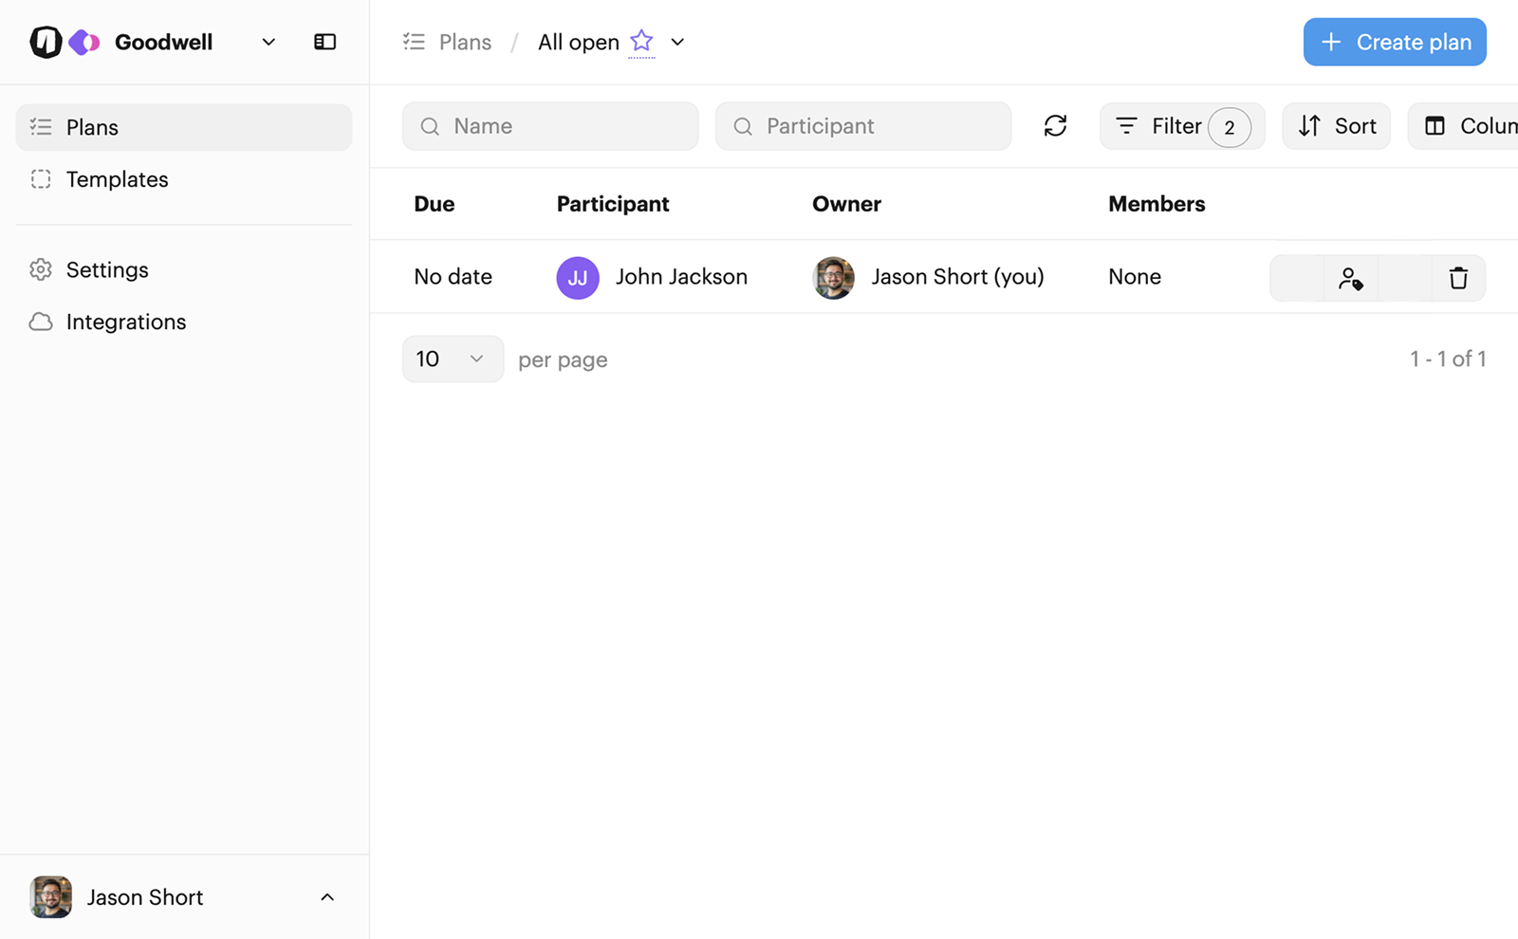Expand the Goodwell workspace dropdown
Viewport: 1518px width, 939px height.
pos(268,42)
